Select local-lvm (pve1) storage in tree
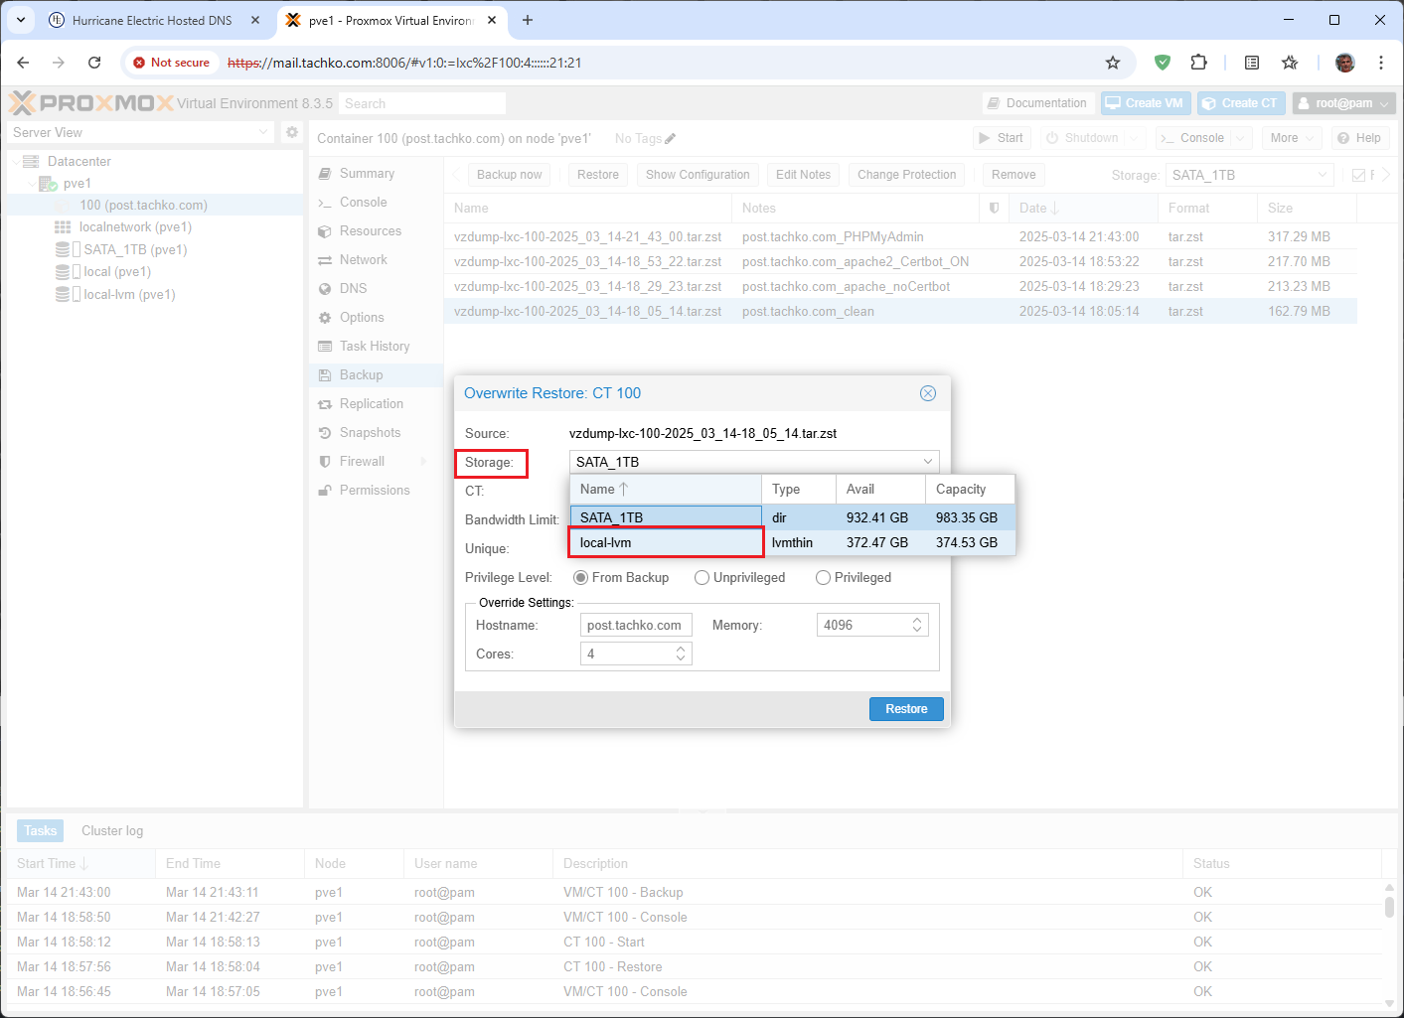 tap(129, 295)
